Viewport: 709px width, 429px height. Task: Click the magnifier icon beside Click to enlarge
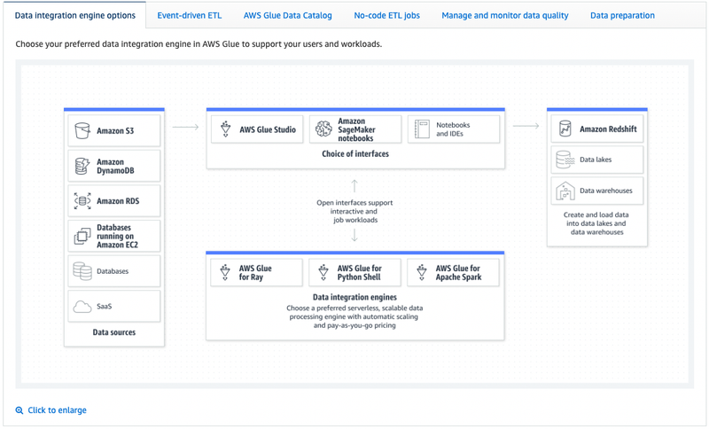pos(19,410)
